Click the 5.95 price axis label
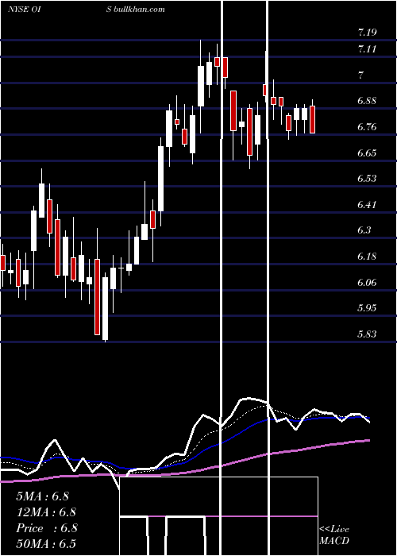Viewport: 397px width, 556px height. [367, 308]
